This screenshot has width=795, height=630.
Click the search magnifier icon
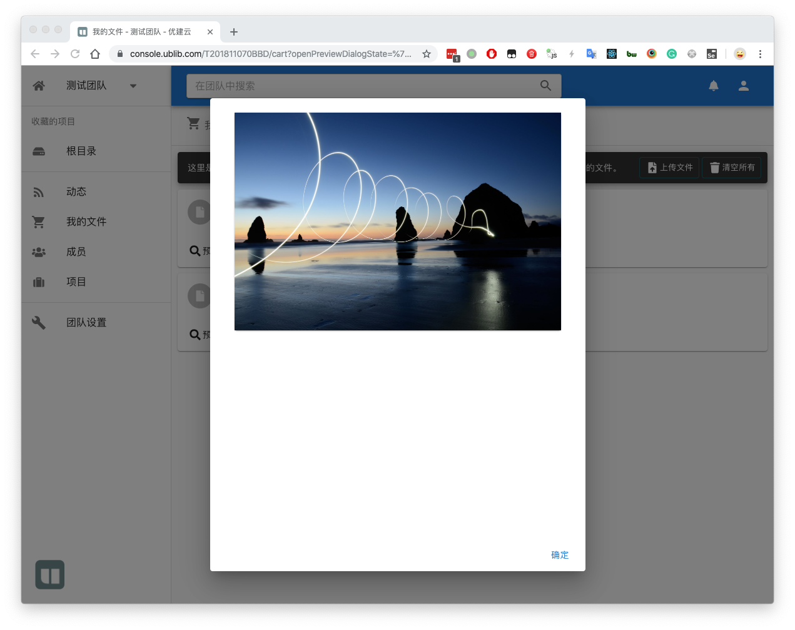click(x=545, y=86)
